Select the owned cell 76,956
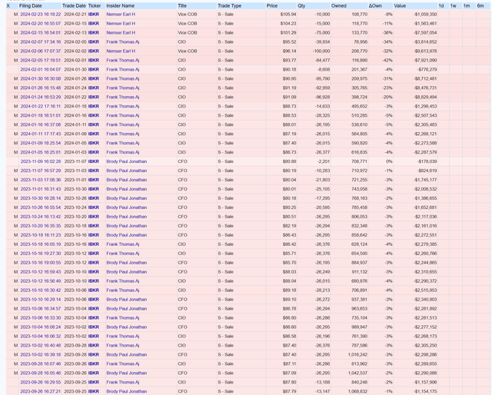 pyautogui.click(x=360, y=41)
